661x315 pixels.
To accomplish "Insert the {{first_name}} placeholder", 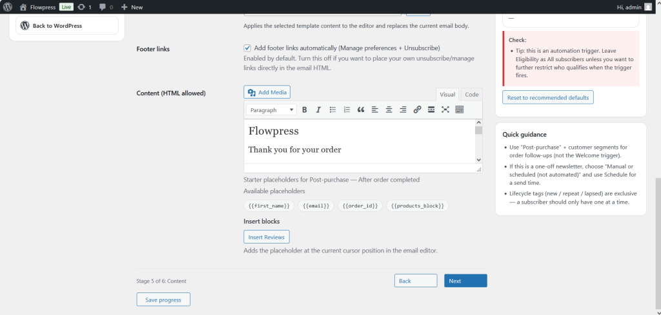I will (269, 205).
